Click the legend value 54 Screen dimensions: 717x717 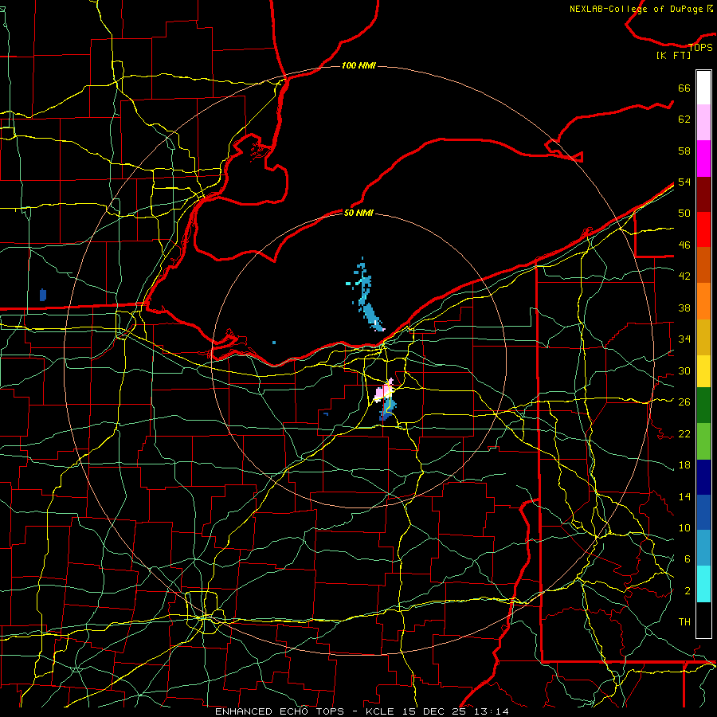point(684,182)
